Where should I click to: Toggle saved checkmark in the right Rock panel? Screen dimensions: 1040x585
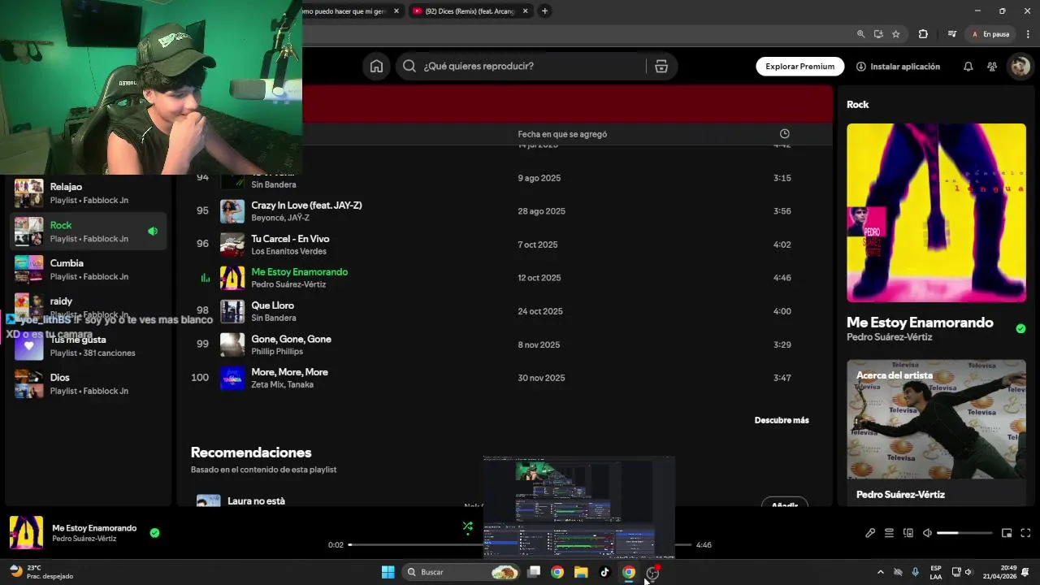[x=1020, y=329]
